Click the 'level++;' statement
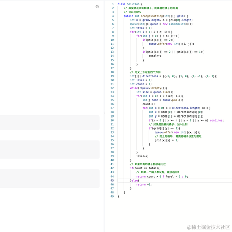 [x=142, y=156]
